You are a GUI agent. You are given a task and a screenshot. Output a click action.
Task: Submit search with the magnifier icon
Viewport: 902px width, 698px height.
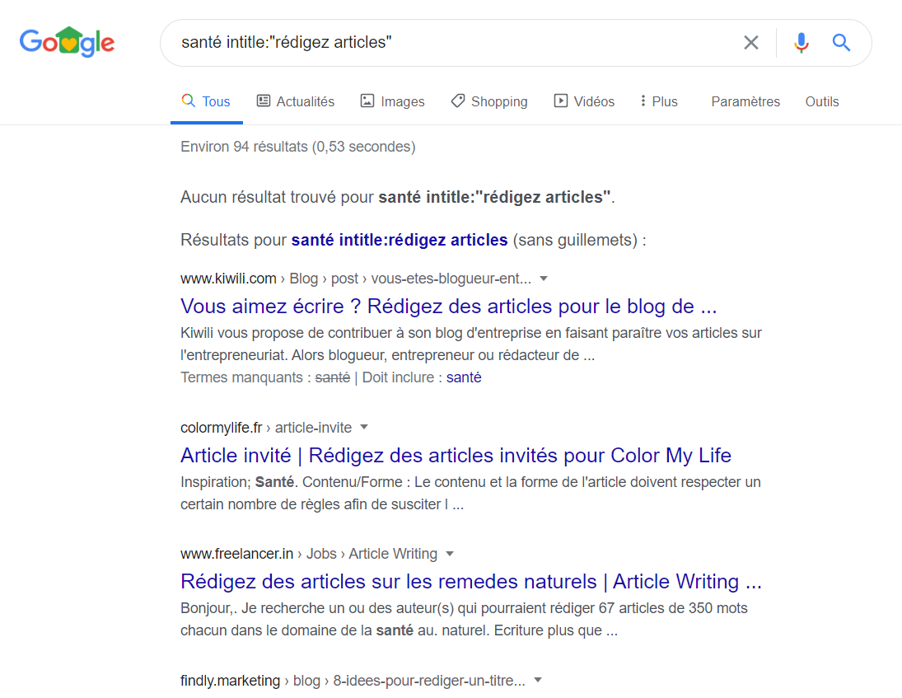(x=841, y=43)
